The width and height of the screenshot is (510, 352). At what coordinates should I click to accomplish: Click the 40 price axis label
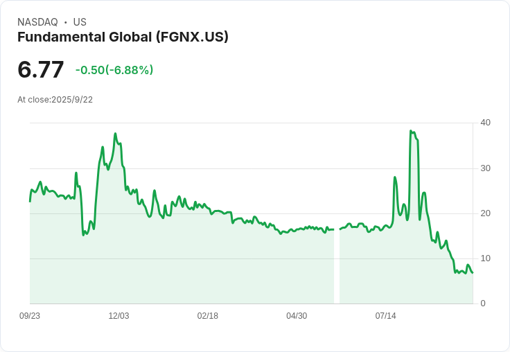[485, 123]
